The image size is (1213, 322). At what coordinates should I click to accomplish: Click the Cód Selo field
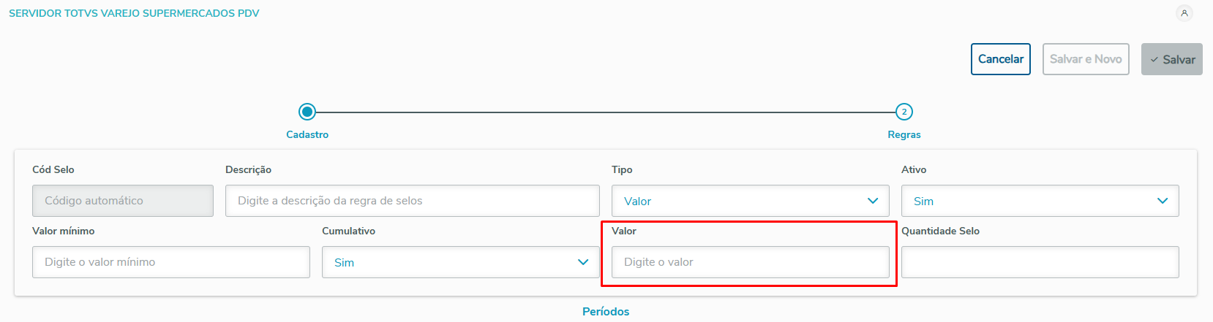pyautogui.click(x=122, y=201)
